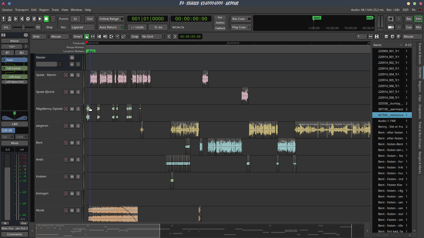Viewport: 424px width, 238px height.
Task: Click the shuttle speed slider handle
Action: click(x=23, y=27)
